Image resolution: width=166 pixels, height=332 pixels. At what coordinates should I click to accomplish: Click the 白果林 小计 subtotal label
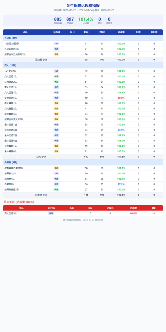pyautogui.click(x=41, y=195)
